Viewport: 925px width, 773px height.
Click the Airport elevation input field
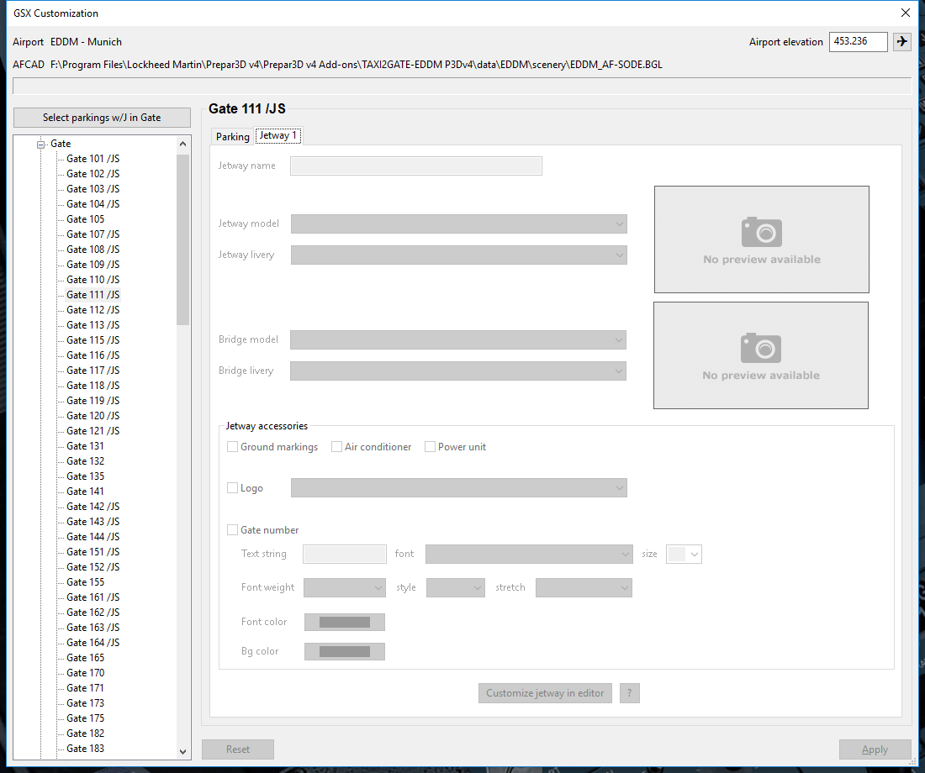point(858,41)
